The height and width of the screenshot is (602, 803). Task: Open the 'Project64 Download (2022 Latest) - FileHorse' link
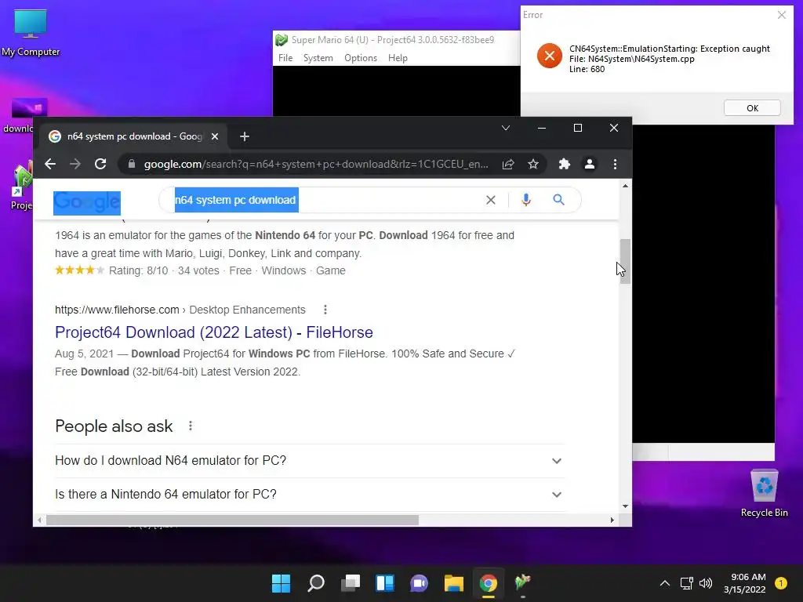pos(213,332)
